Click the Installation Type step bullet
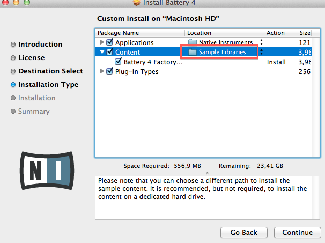The image size is (325, 243). [x=13, y=85]
